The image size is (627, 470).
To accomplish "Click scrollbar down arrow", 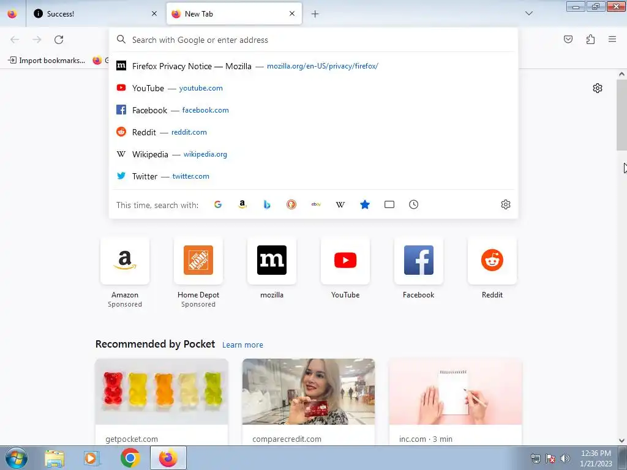I will point(621,441).
